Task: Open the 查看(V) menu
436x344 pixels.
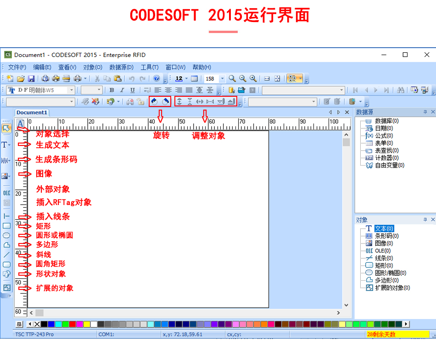Action: tap(67, 67)
